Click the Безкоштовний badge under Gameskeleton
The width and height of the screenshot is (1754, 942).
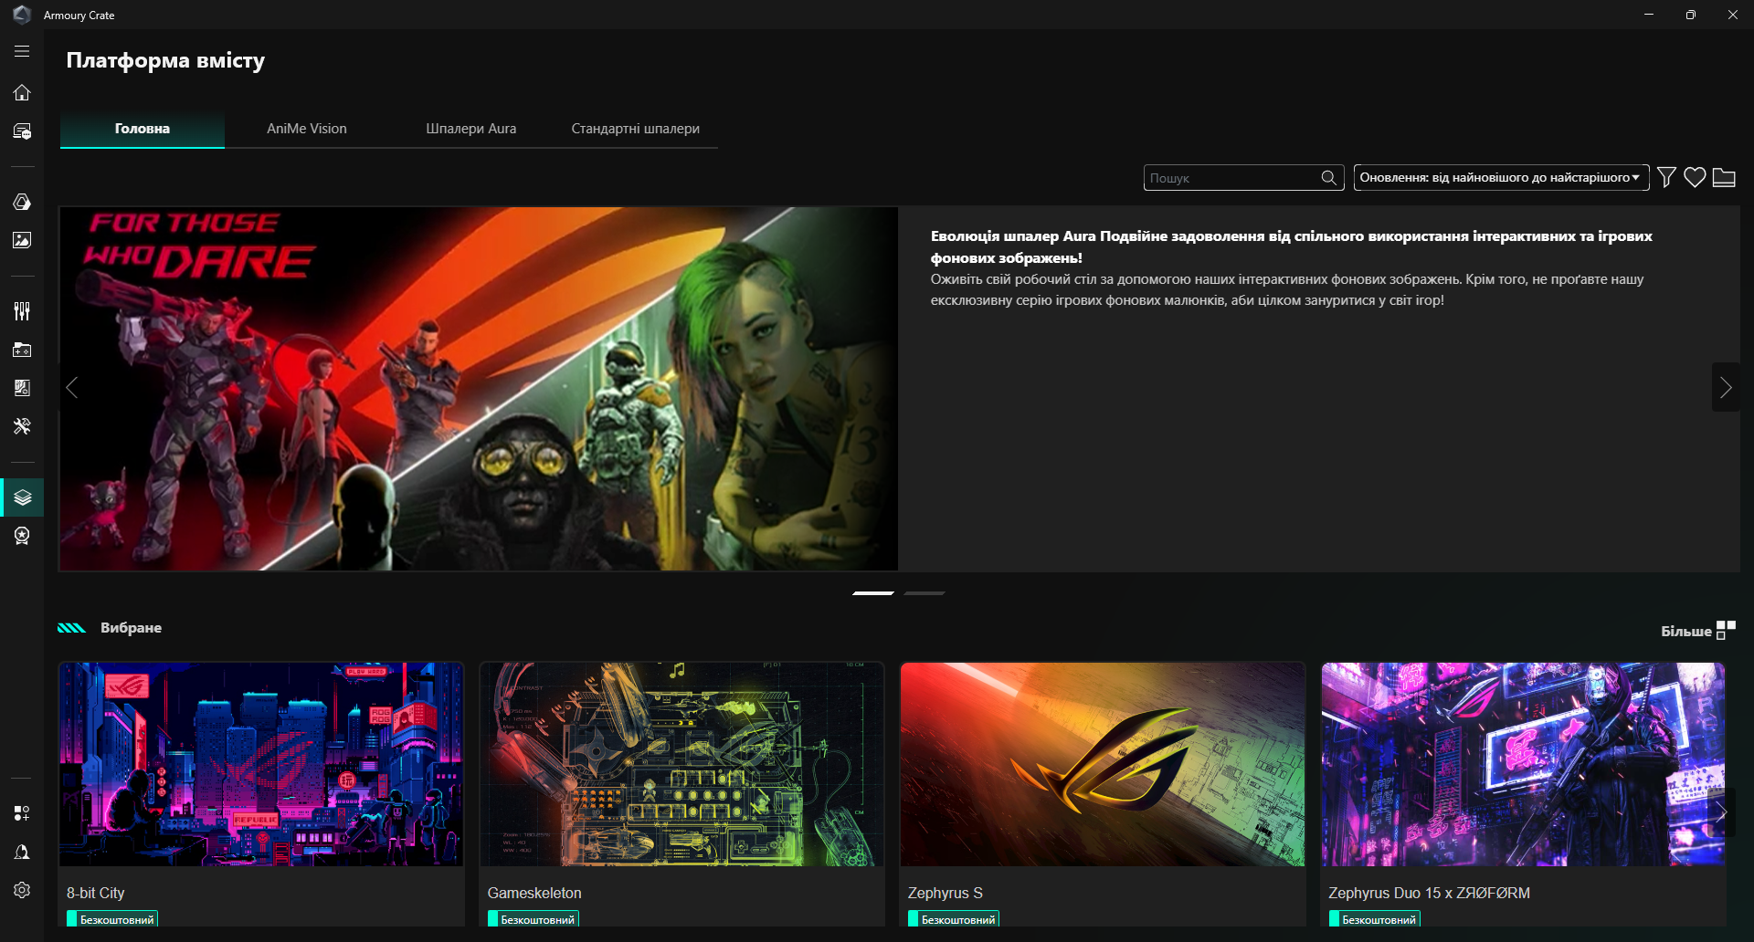(x=534, y=919)
